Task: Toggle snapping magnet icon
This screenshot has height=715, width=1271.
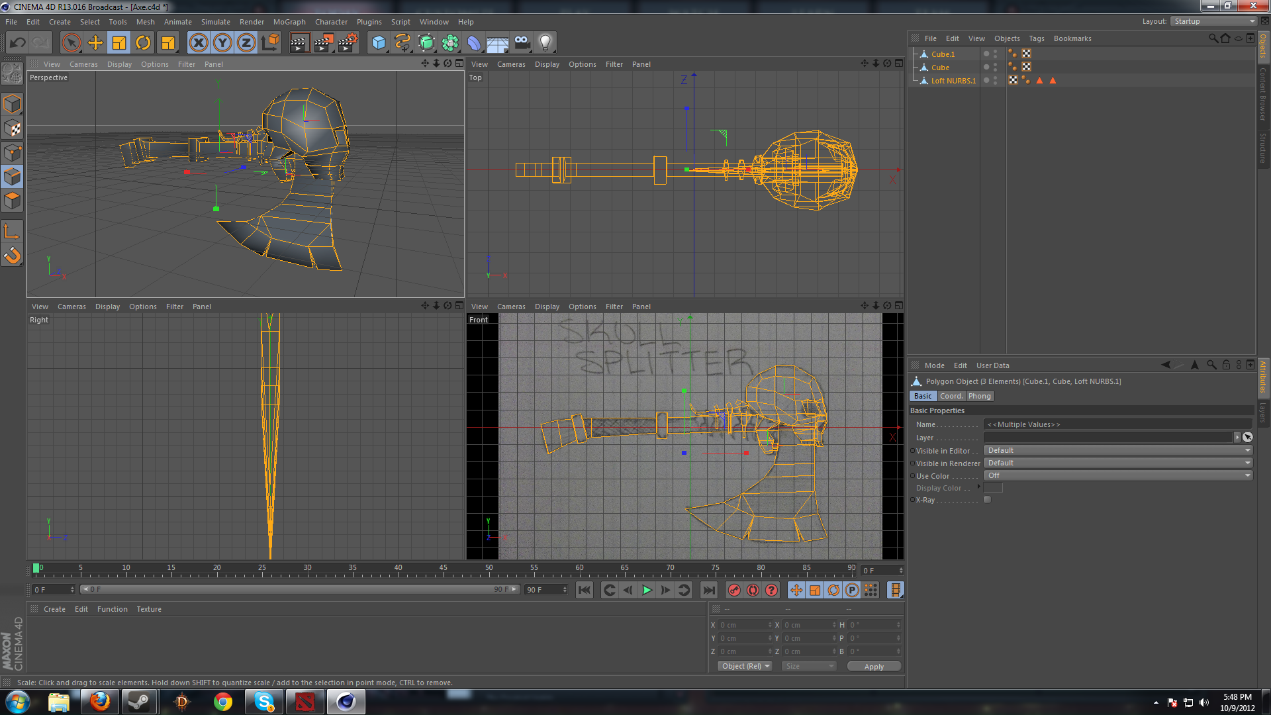Action: [x=12, y=255]
